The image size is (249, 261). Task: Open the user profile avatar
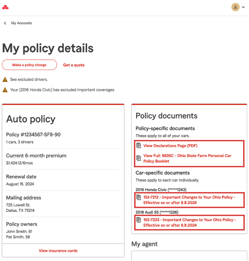tap(235, 7)
